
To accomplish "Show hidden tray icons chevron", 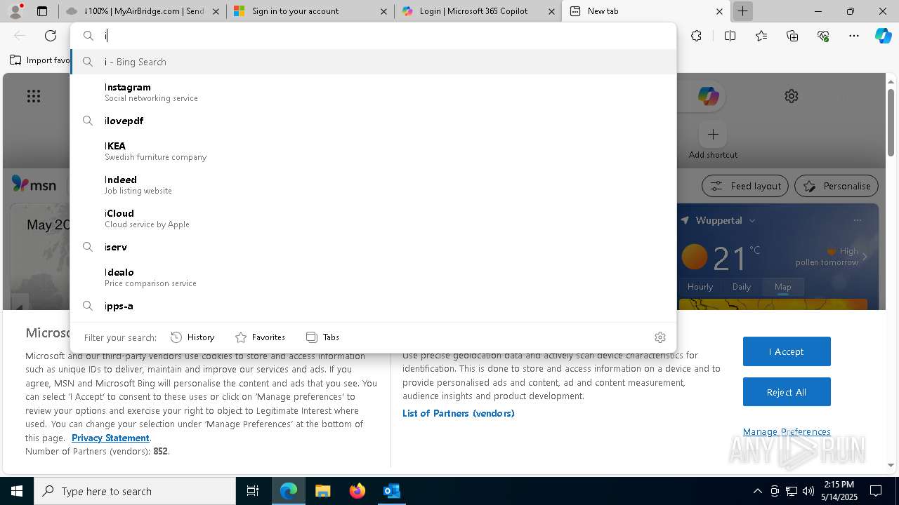I will [x=758, y=491].
